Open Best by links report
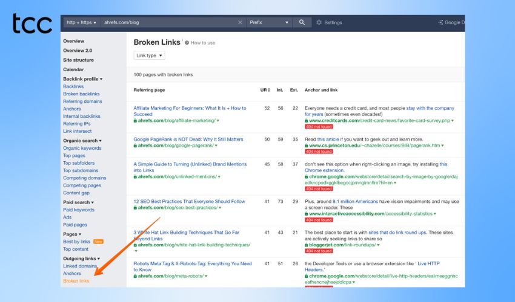Image resolution: width=515 pixels, height=302 pixels. click(76, 242)
